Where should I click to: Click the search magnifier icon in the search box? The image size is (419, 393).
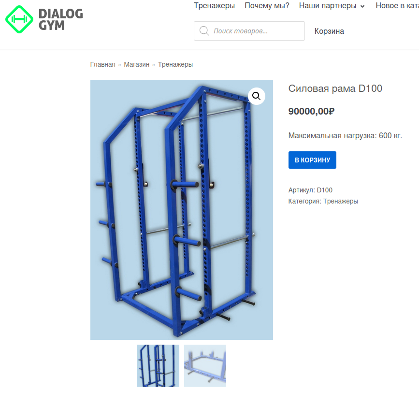[x=204, y=31]
